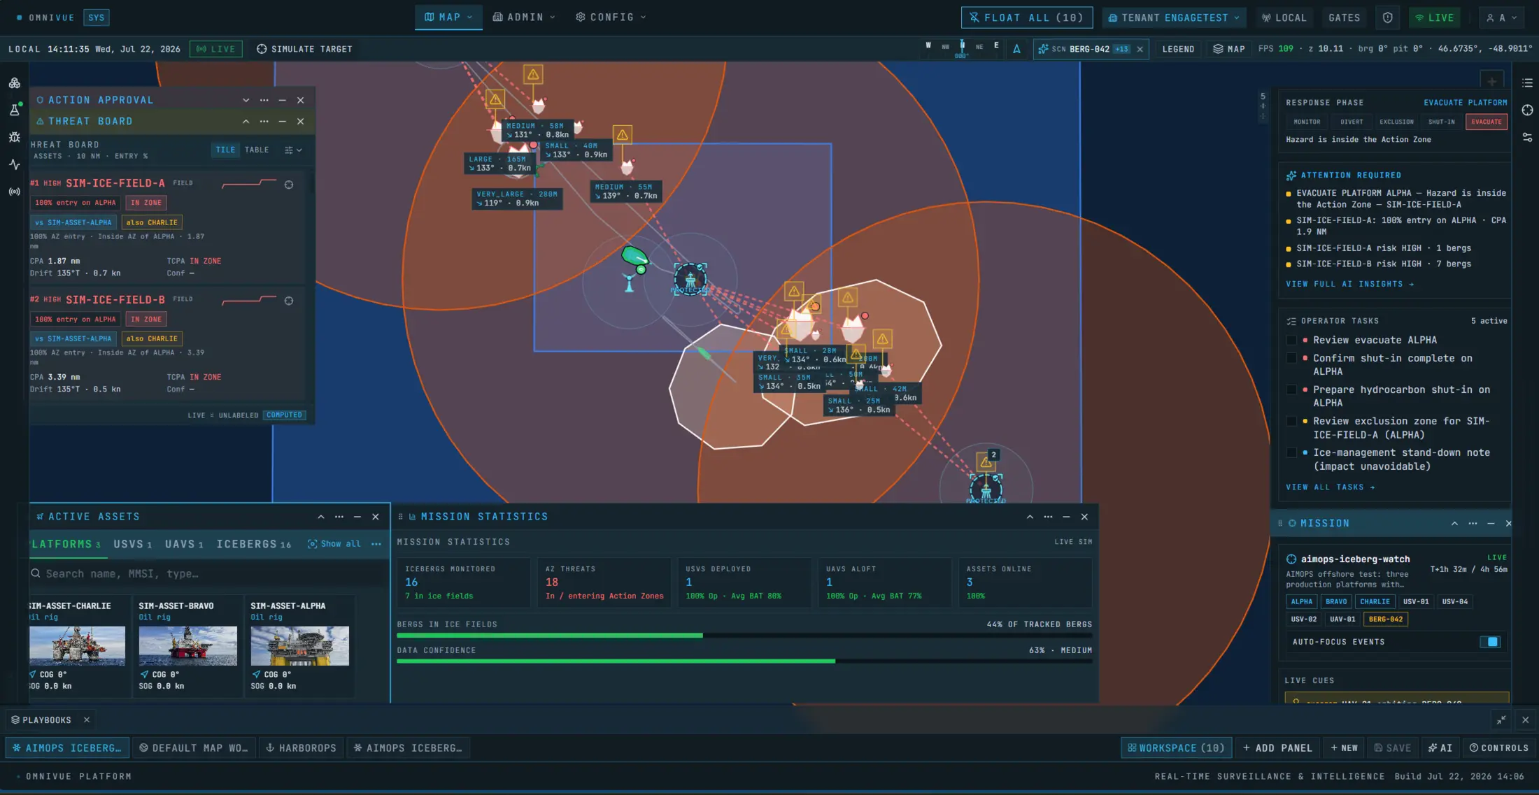Toggle the Auto-Focus Events switch
Image resolution: width=1539 pixels, height=795 pixels.
coord(1490,642)
